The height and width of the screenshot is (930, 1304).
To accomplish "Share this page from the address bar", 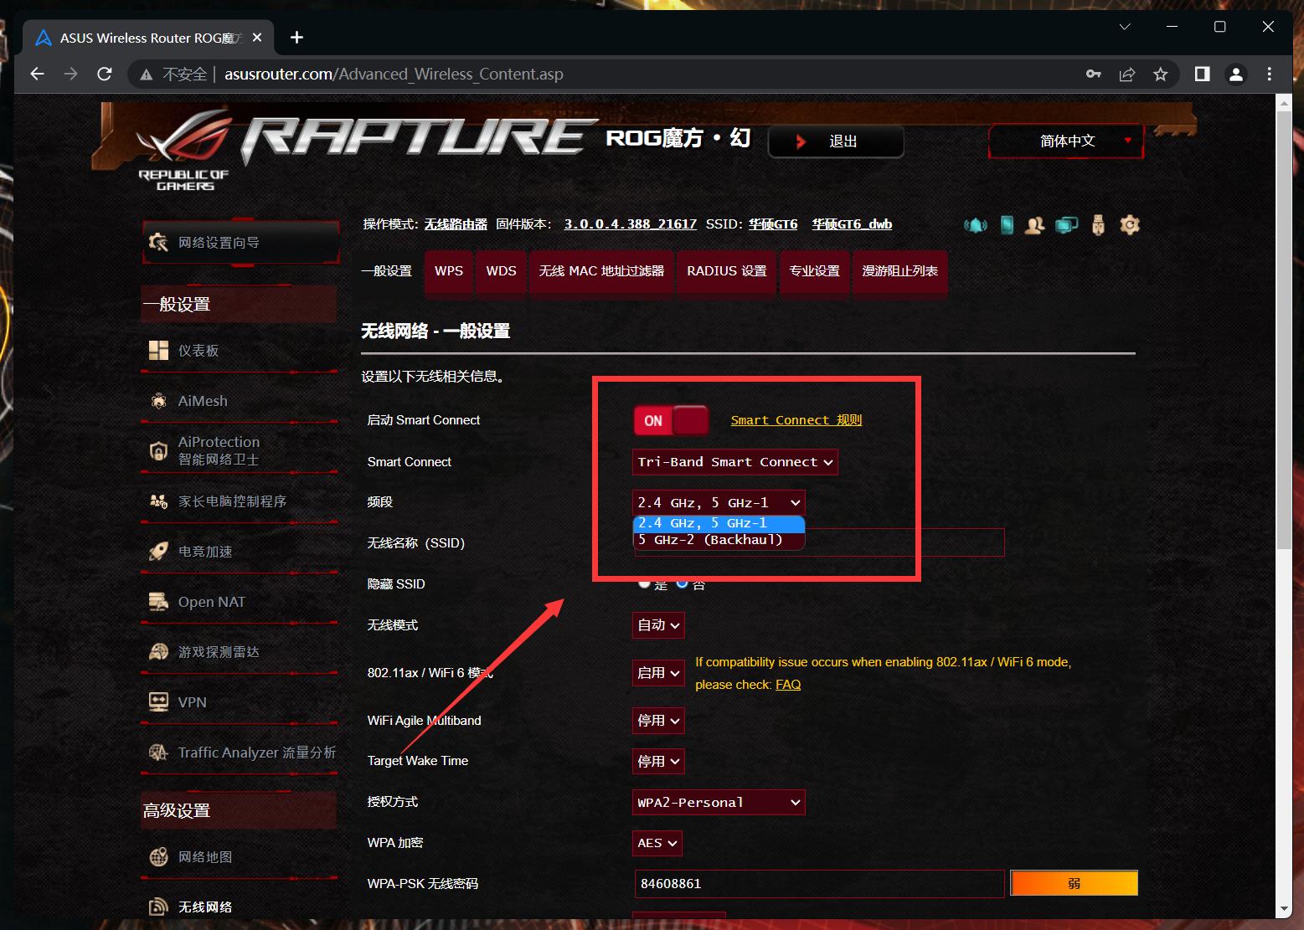I will (x=1127, y=74).
